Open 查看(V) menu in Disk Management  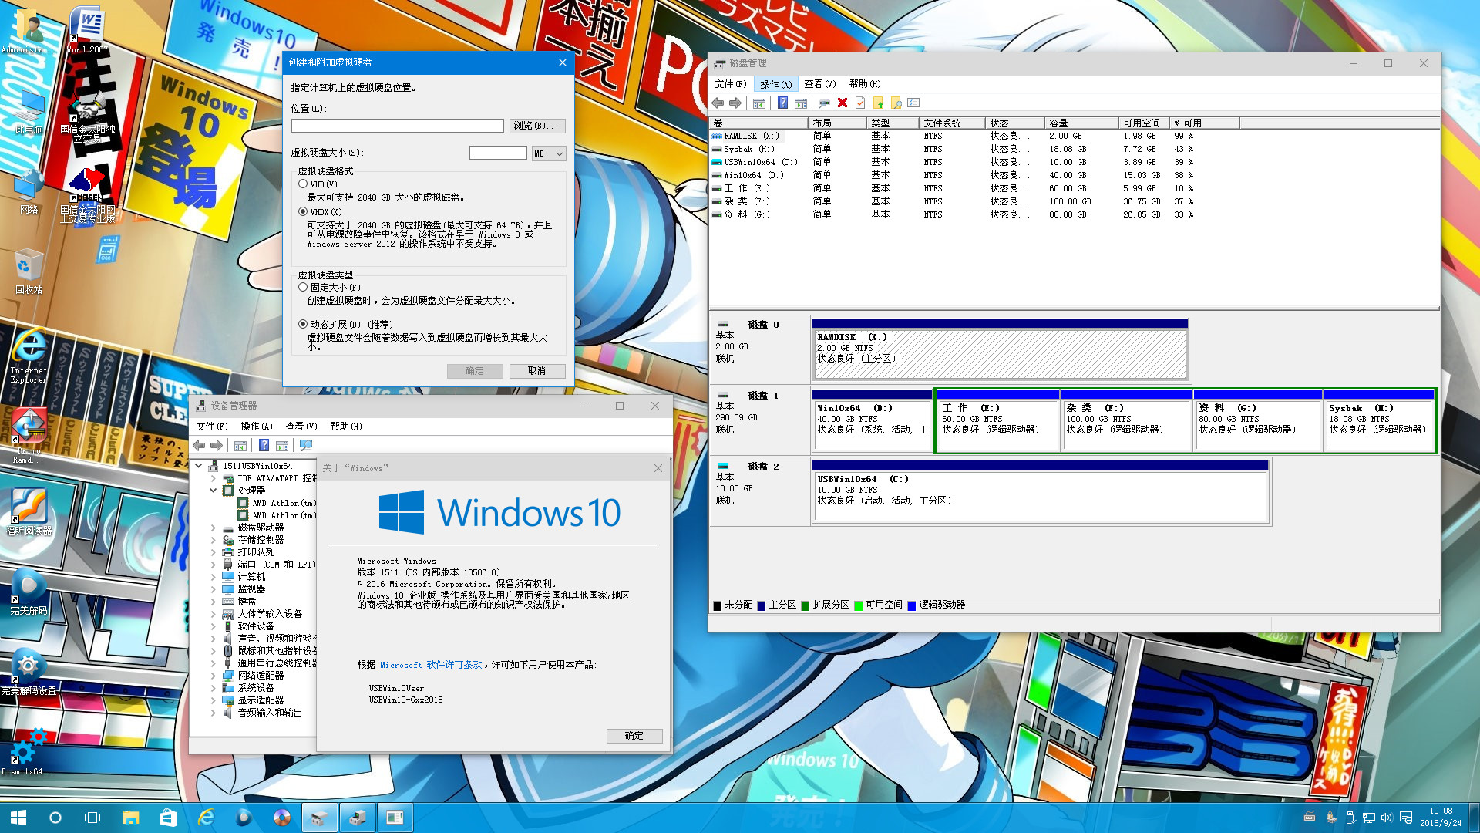pyautogui.click(x=820, y=84)
